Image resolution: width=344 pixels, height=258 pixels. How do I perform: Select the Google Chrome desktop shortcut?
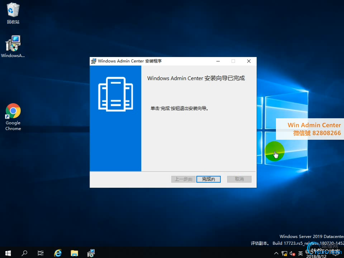pyautogui.click(x=13, y=117)
